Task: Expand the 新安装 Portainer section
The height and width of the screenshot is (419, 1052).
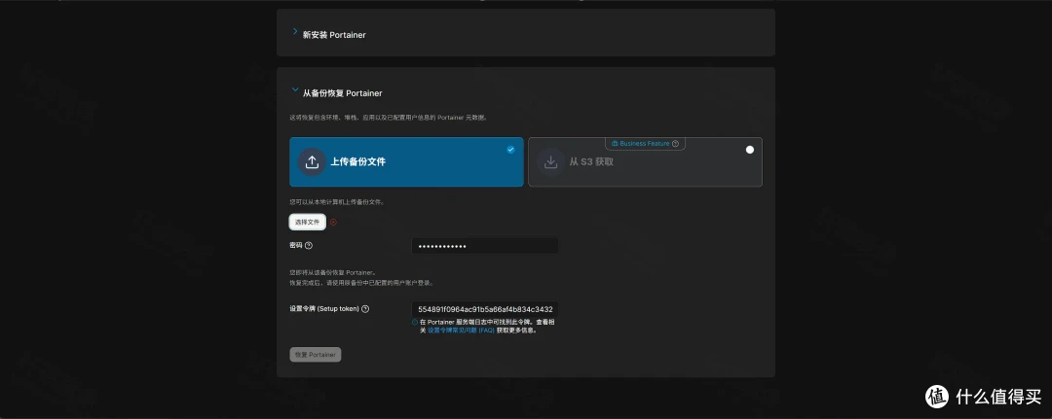Action: click(x=294, y=31)
